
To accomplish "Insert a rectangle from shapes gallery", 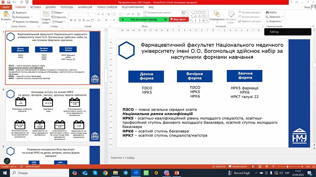I will point(196,13).
